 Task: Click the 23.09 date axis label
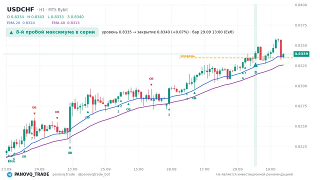(6, 169)
